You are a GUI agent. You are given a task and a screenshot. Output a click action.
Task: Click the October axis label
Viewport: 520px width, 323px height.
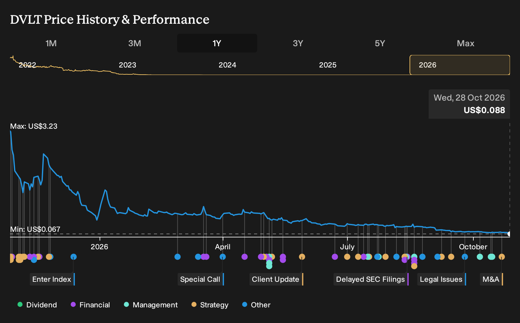click(x=473, y=247)
